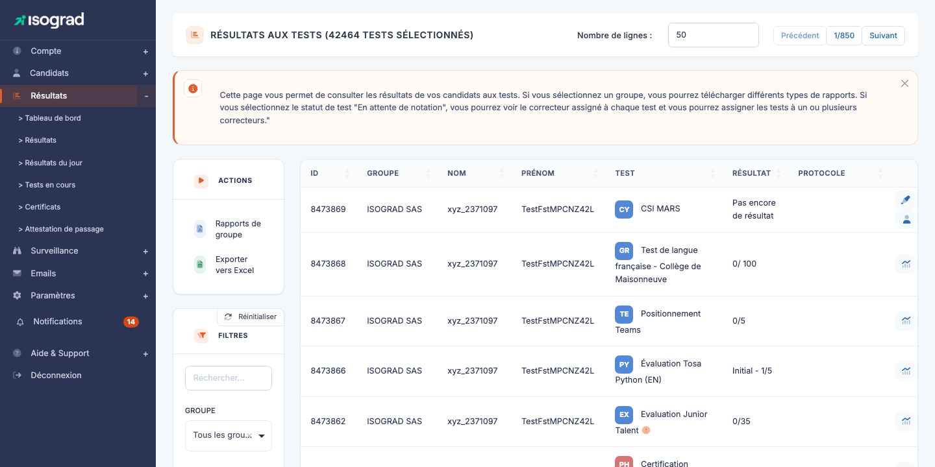The height and width of the screenshot is (467, 935).
Task: Collapse the Résultats menu with the minus
Action: (146, 96)
